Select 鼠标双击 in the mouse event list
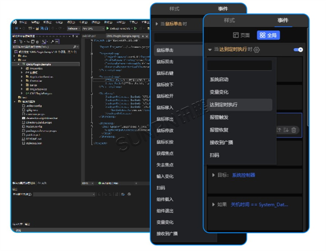 (165, 62)
